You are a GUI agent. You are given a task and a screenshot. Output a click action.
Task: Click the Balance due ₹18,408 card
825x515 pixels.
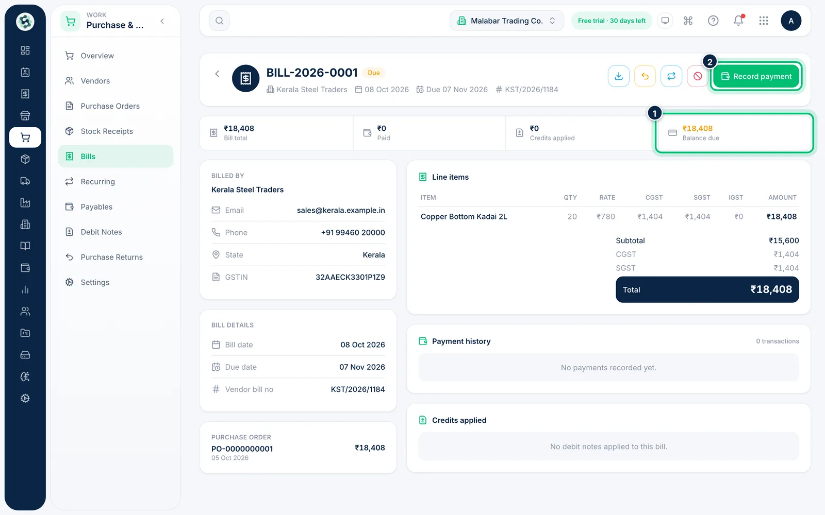tap(734, 133)
